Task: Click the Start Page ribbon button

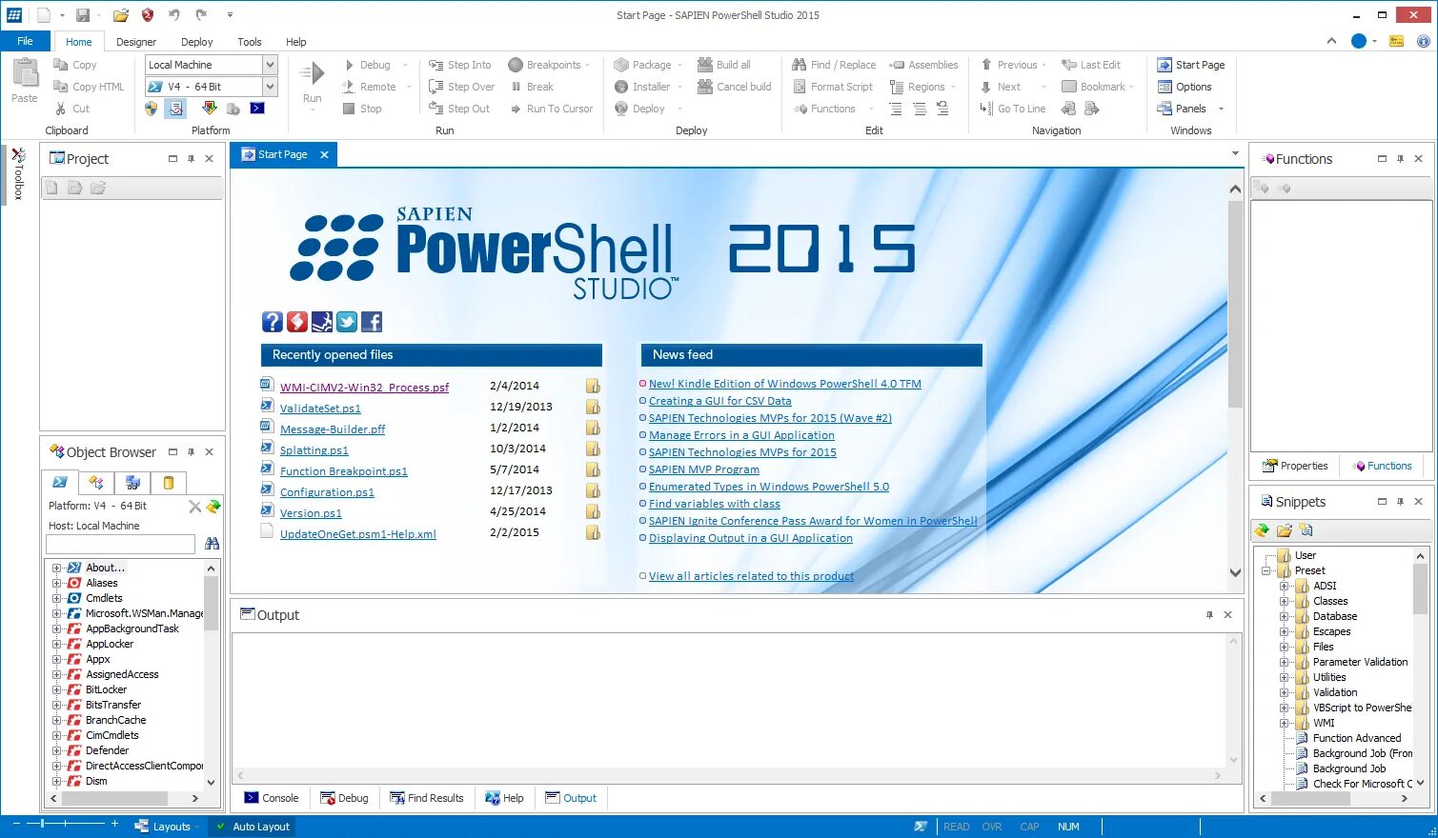Action: [1190, 65]
